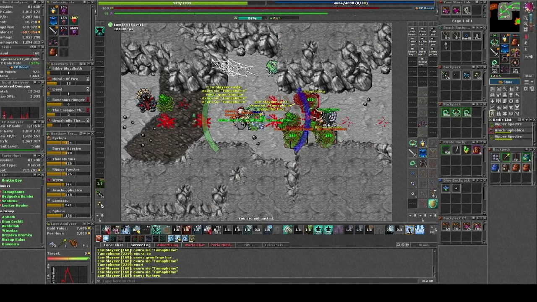Use the 'Hi Edron yes' hotkey slot
The height and width of the screenshot is (302, 537).
pyautogui.click(x=433, y=41)
